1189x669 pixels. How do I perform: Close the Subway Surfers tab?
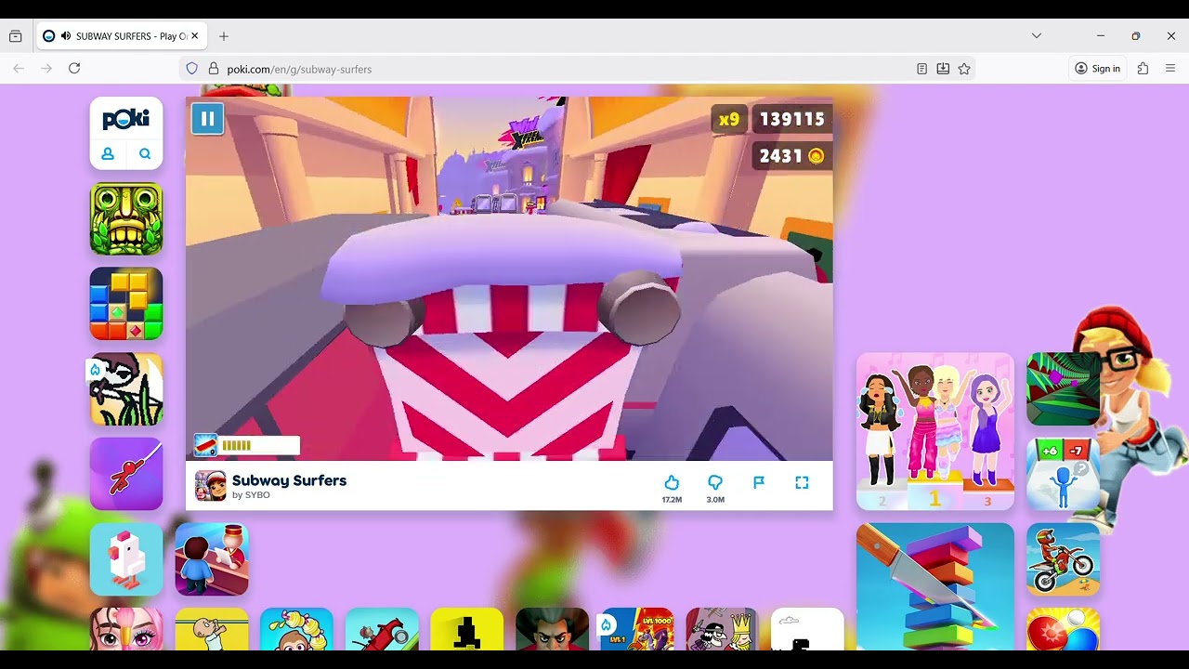point(194,36)
